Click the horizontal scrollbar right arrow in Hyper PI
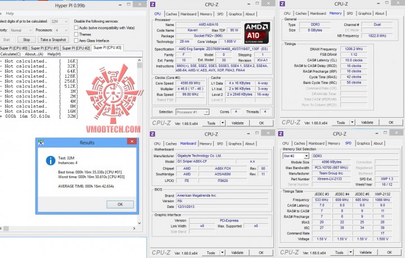405x258 pixels. 134,229
